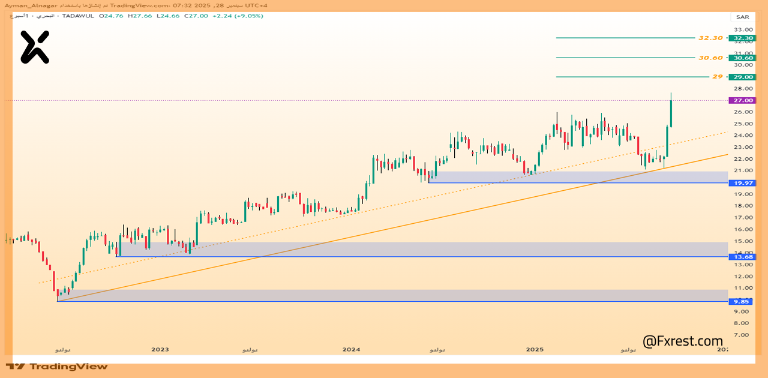Image resolution: width=768 pixels, height=378 pixels.
Task: Select the orange 29 target text label
Action: pos(718,77)
